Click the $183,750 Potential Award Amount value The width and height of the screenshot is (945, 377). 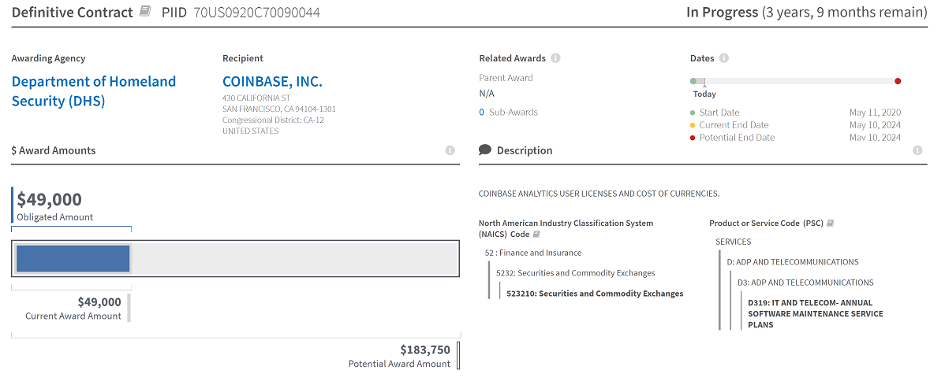(x=424, y=349)
